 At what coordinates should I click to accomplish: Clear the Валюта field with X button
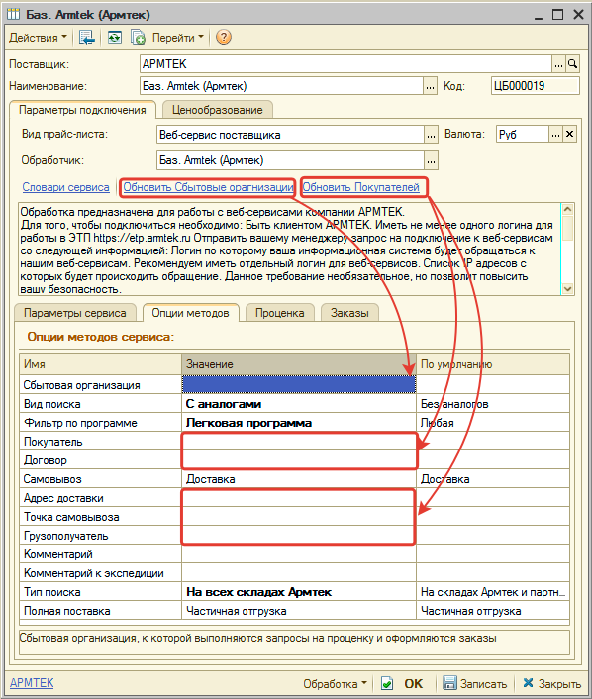[569, 134]
